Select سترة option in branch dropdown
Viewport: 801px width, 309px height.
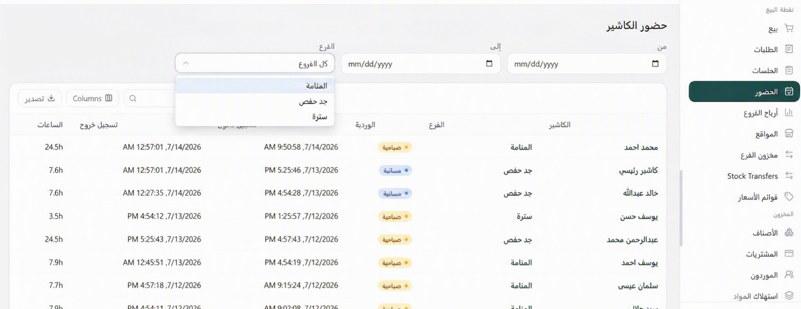255,117
